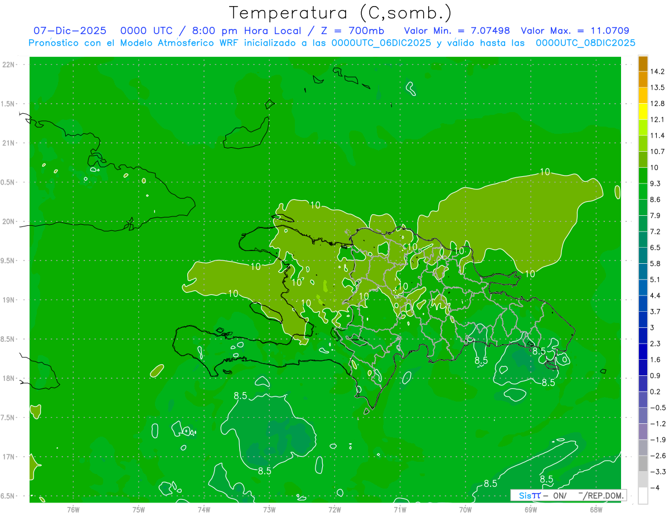
Task: Click the 3.7 colorbar label
Action: point(655,311)
